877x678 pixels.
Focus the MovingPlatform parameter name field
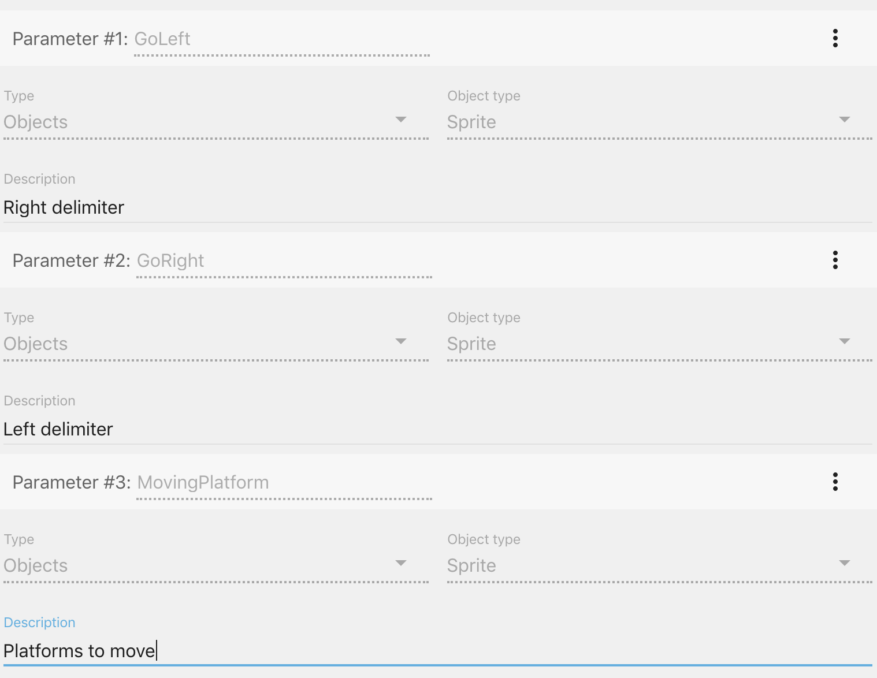284,483
